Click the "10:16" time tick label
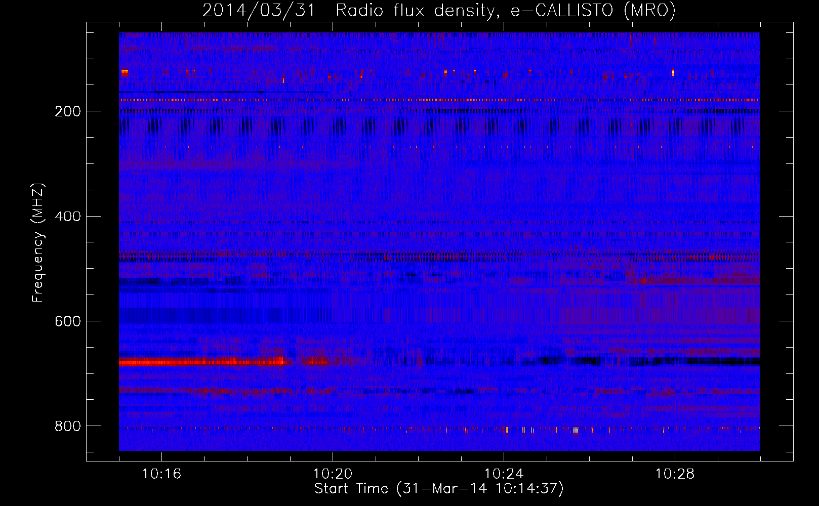The image size is (819, 506). (x=161, y=474)
